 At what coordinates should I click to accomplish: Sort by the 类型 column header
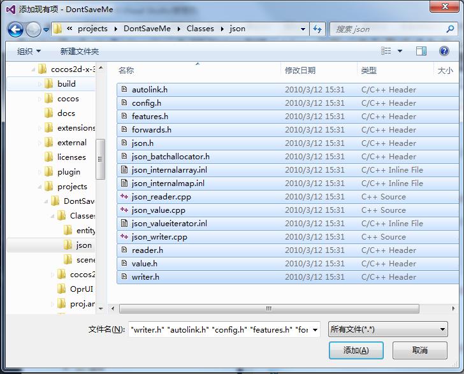pos(368,71)
